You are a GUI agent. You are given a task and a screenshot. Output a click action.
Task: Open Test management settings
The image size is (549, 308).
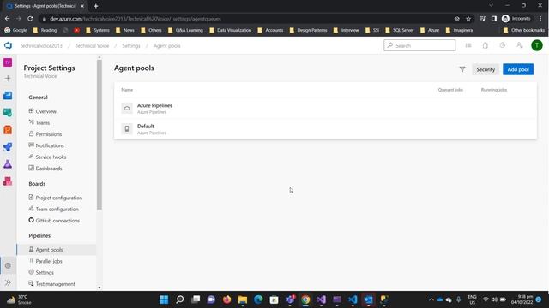point(55,284)
